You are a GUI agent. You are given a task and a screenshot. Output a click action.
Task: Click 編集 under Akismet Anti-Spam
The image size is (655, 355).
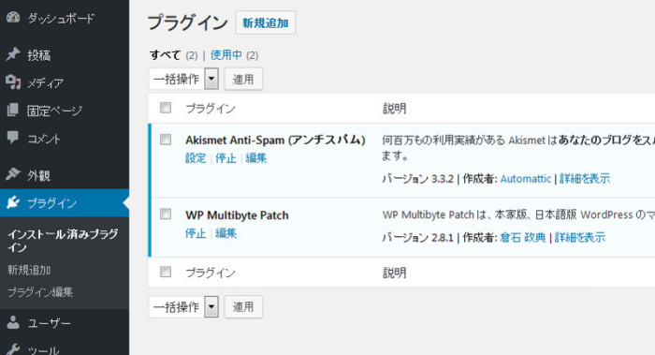point(256,158)
